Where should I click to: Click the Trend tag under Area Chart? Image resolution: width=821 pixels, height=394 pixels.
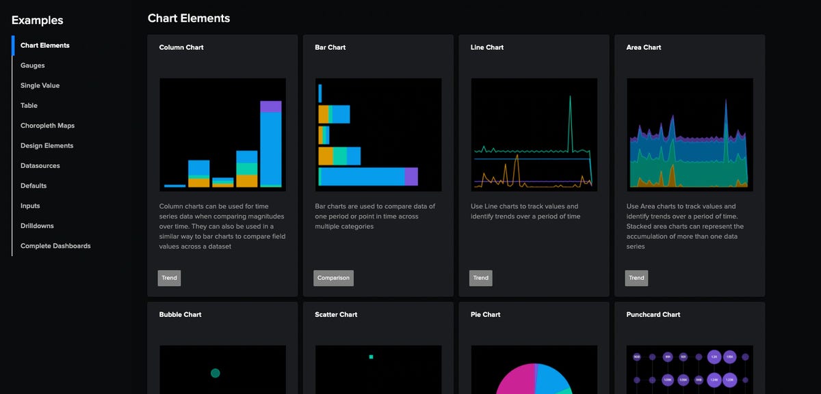[x=636, y=278]
